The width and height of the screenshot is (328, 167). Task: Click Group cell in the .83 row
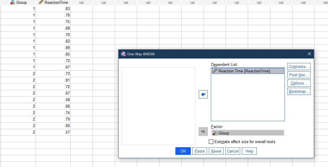coord(18,9)
